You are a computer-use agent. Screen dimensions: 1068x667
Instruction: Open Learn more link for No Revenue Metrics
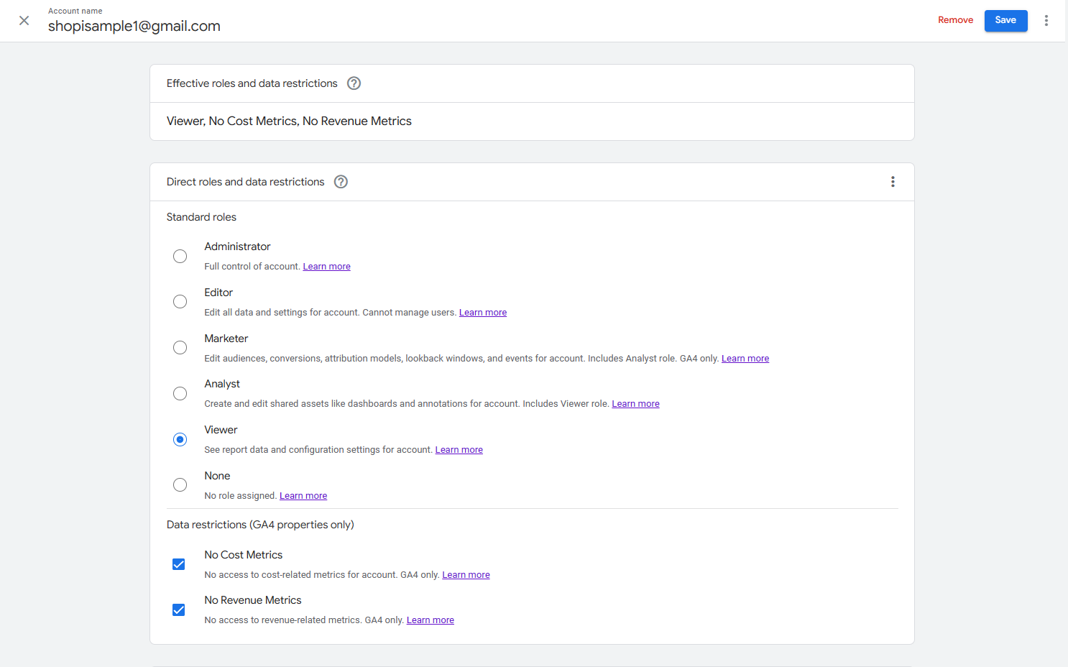431,620
